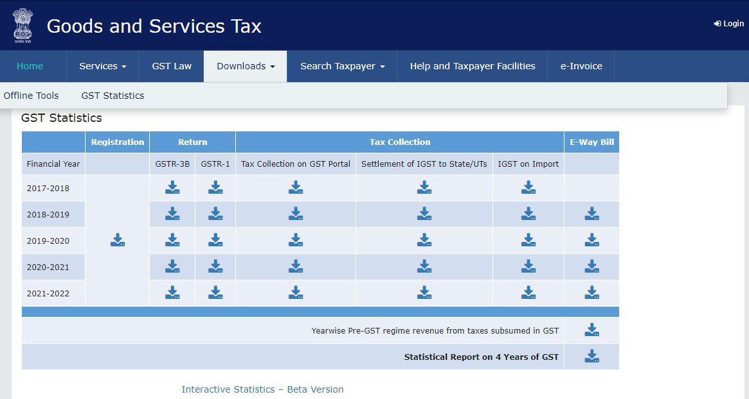Viewport: 749px width, 399px height.
Task: Navigate to the GST Law section
Action: coord(170,66)
